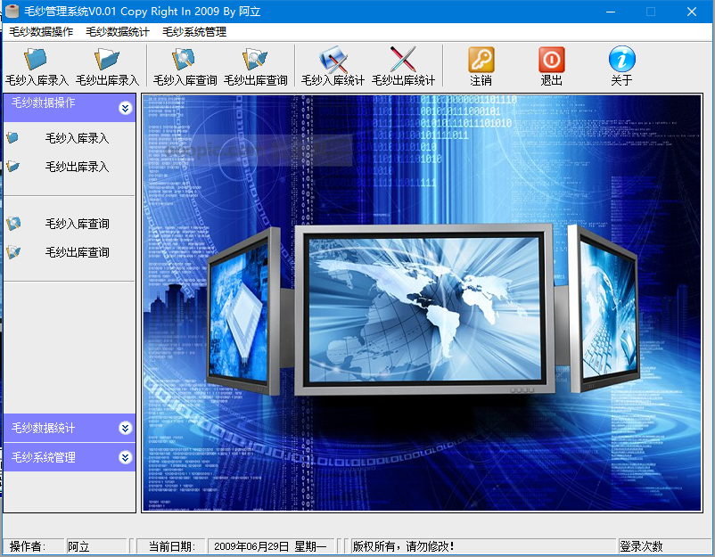Click the red 退出 power icon
This screenshot has height=557, width=715.
click(x=551, y=60)
